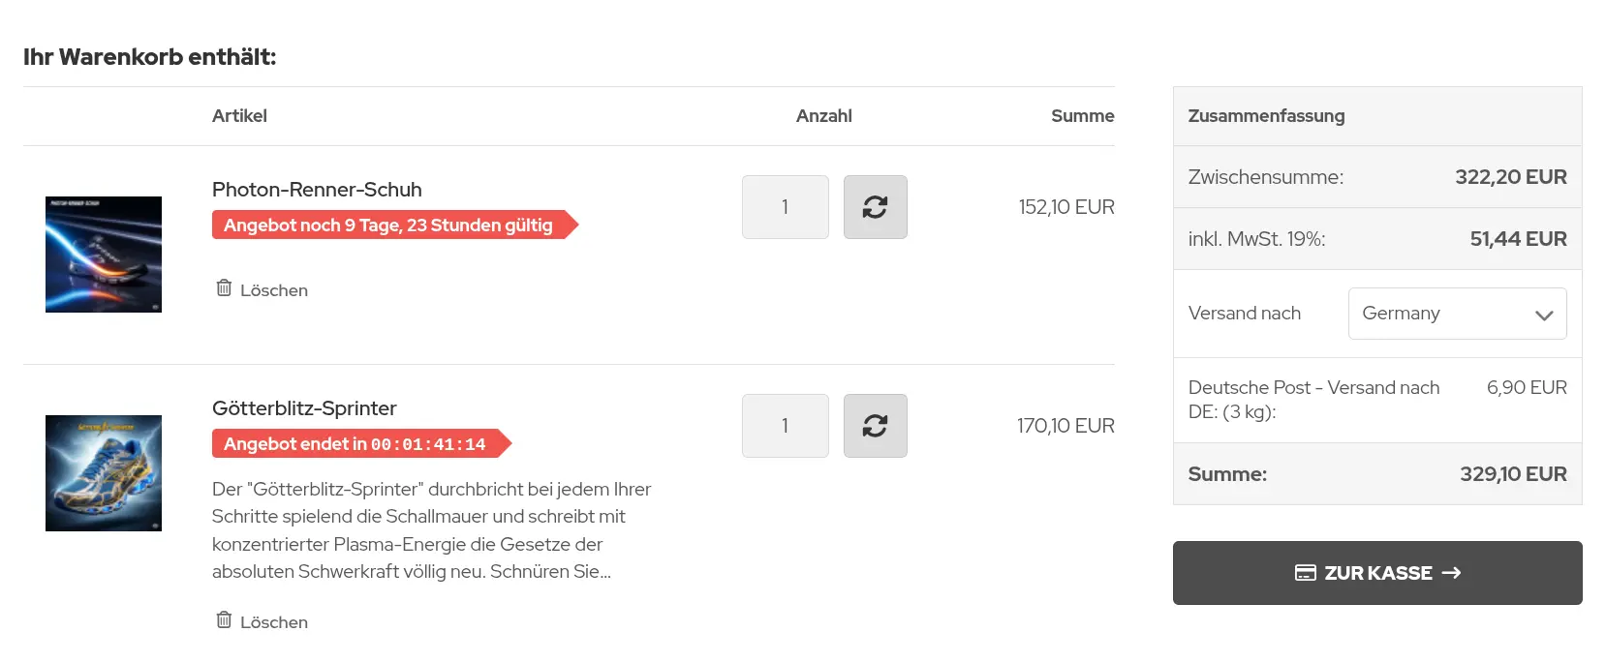
Task: Open the Götterblitz-Sprinter product thumbnail
Action: 104,473
